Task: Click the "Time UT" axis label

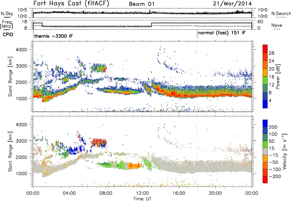Action: pos(142,199)
